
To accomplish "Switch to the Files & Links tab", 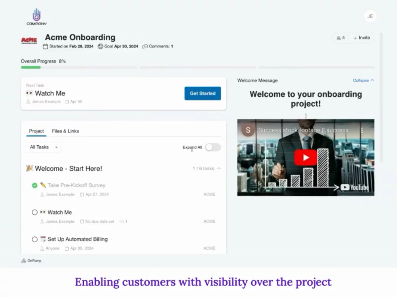I will (x=65, y=131).
